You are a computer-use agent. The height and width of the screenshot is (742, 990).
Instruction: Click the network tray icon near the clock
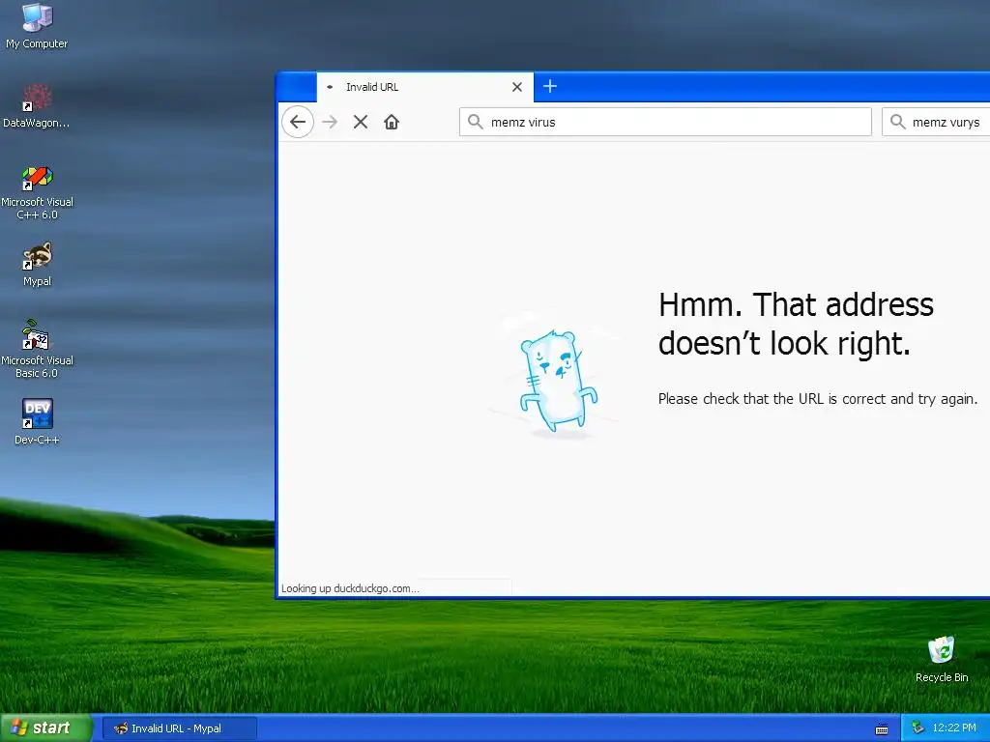click(918, 728)
